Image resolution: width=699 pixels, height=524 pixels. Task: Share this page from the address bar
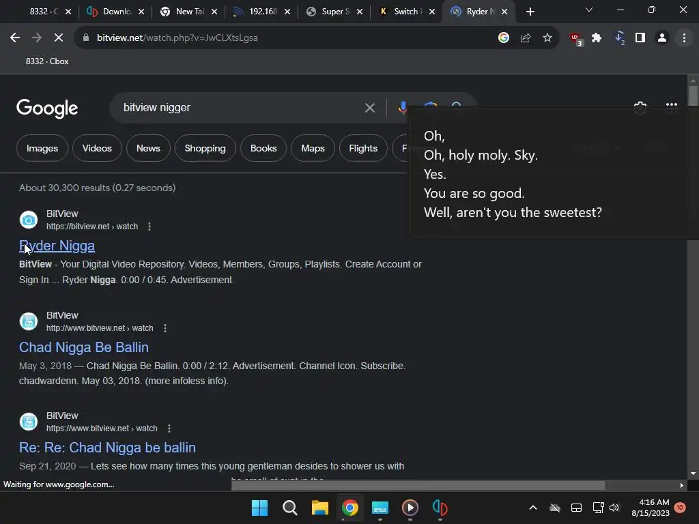[x=526, y=38]
